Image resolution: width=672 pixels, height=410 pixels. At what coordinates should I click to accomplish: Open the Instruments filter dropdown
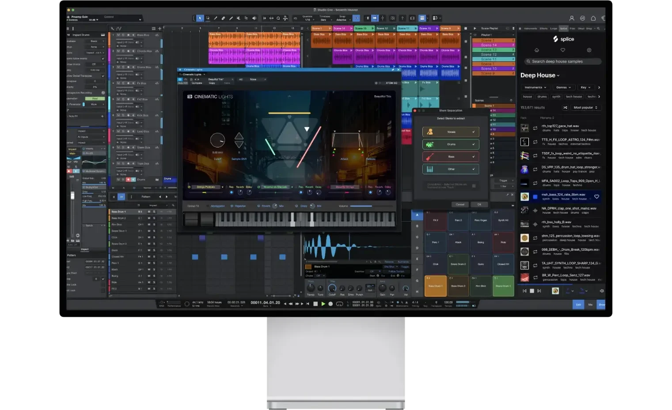[x=535, y=87]
